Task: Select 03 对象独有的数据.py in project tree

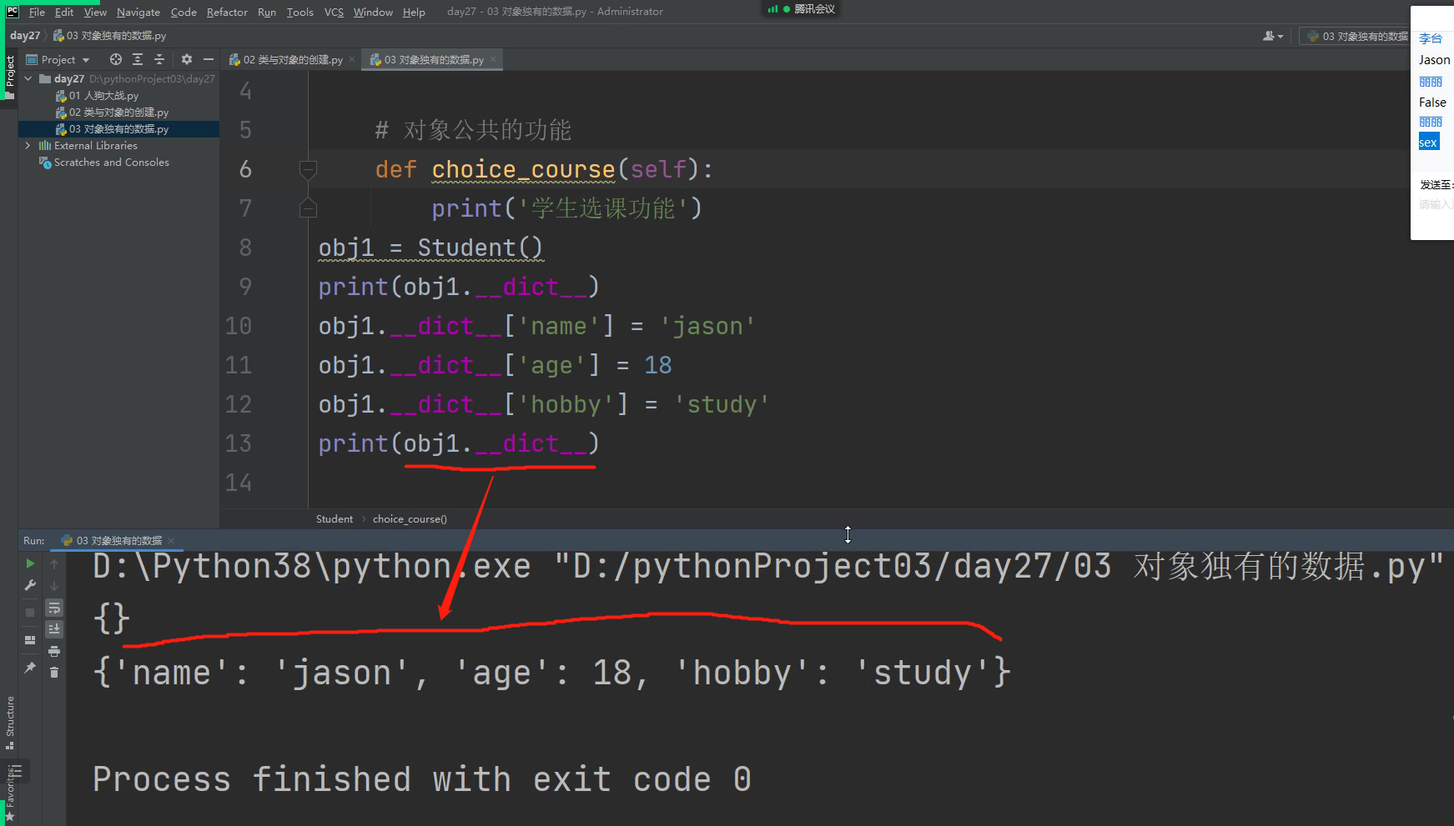Action: pos(118,129)
